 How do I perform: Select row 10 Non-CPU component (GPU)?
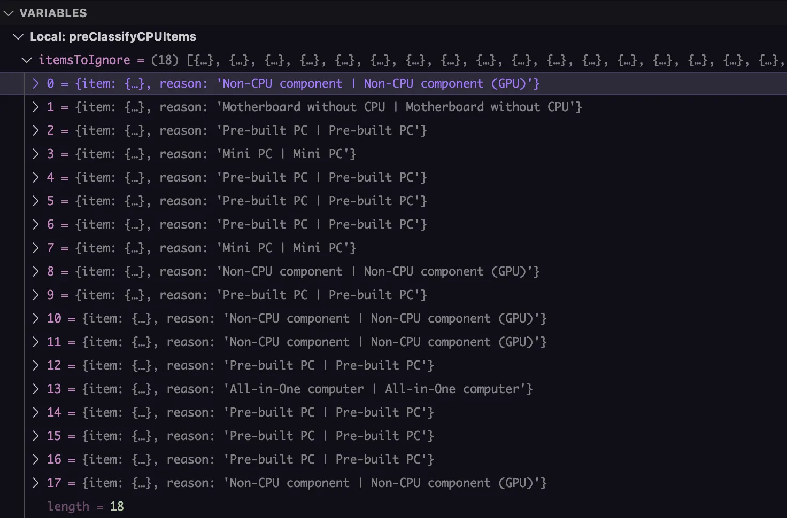[x=315, y=319]
